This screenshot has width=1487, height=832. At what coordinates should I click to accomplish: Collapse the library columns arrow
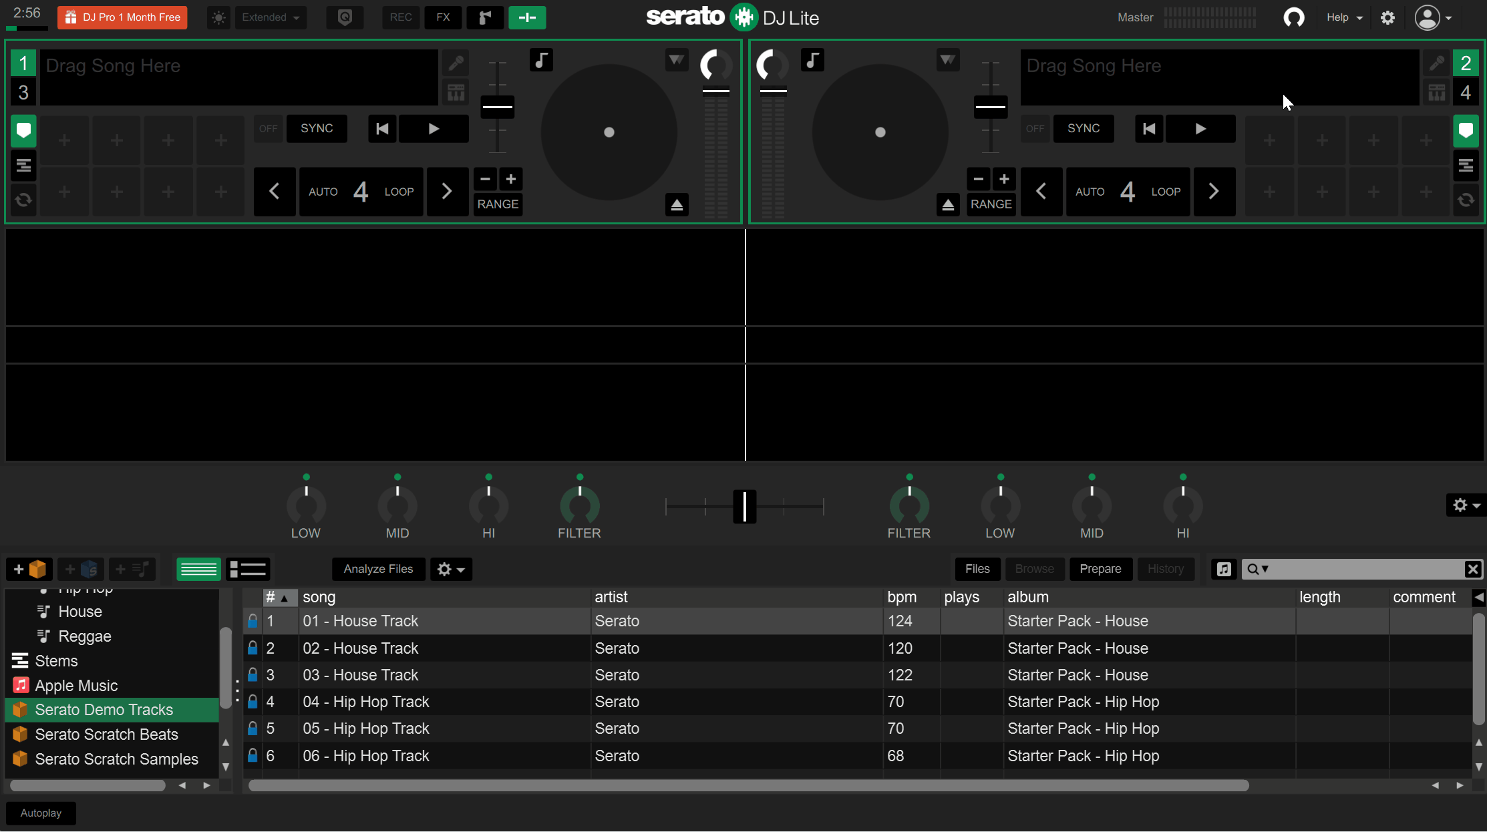click(1479, 597)
